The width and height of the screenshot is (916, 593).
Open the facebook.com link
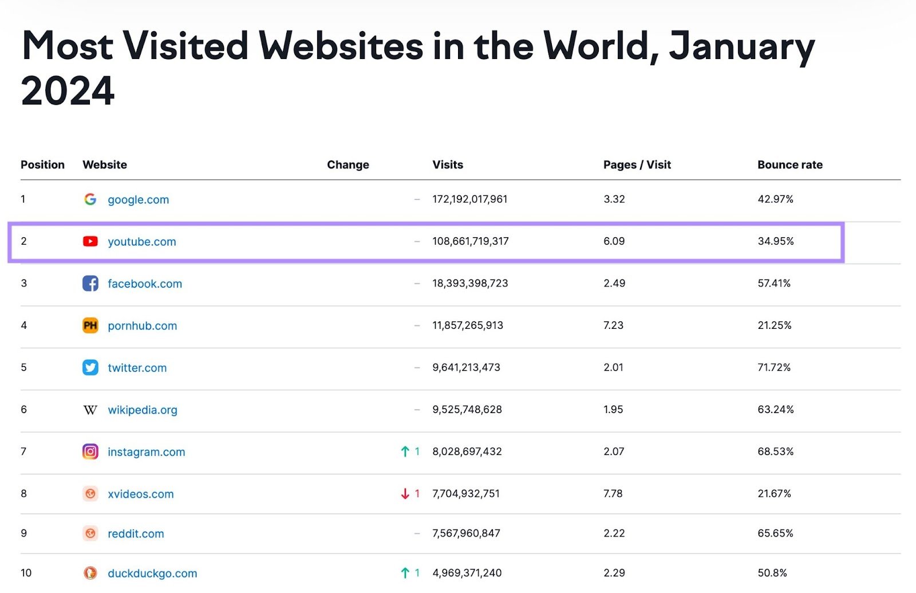coord(145,283)
